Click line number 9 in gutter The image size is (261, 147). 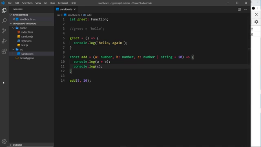(64, 57)
